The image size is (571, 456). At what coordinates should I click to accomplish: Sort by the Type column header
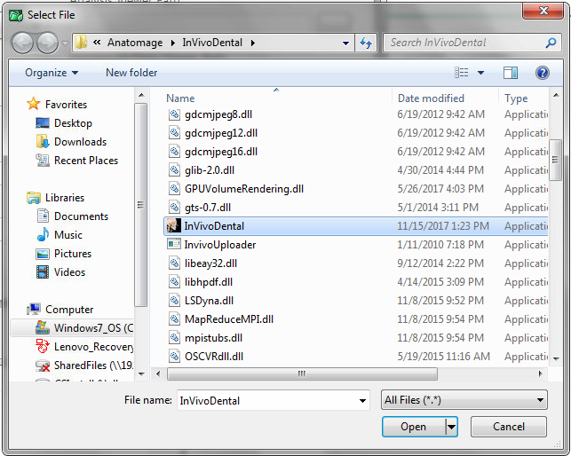coord(516,98)
